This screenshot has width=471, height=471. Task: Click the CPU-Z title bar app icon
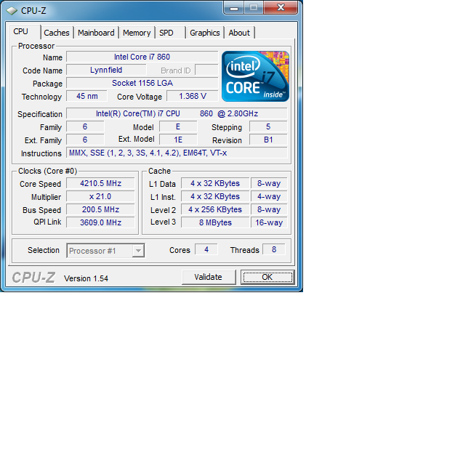[x=12, y=11]
